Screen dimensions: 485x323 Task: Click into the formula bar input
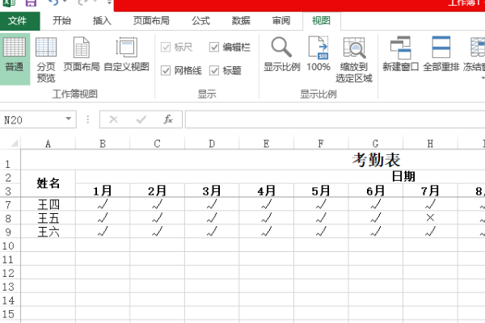pyautogui.click(x=335, y=120)
